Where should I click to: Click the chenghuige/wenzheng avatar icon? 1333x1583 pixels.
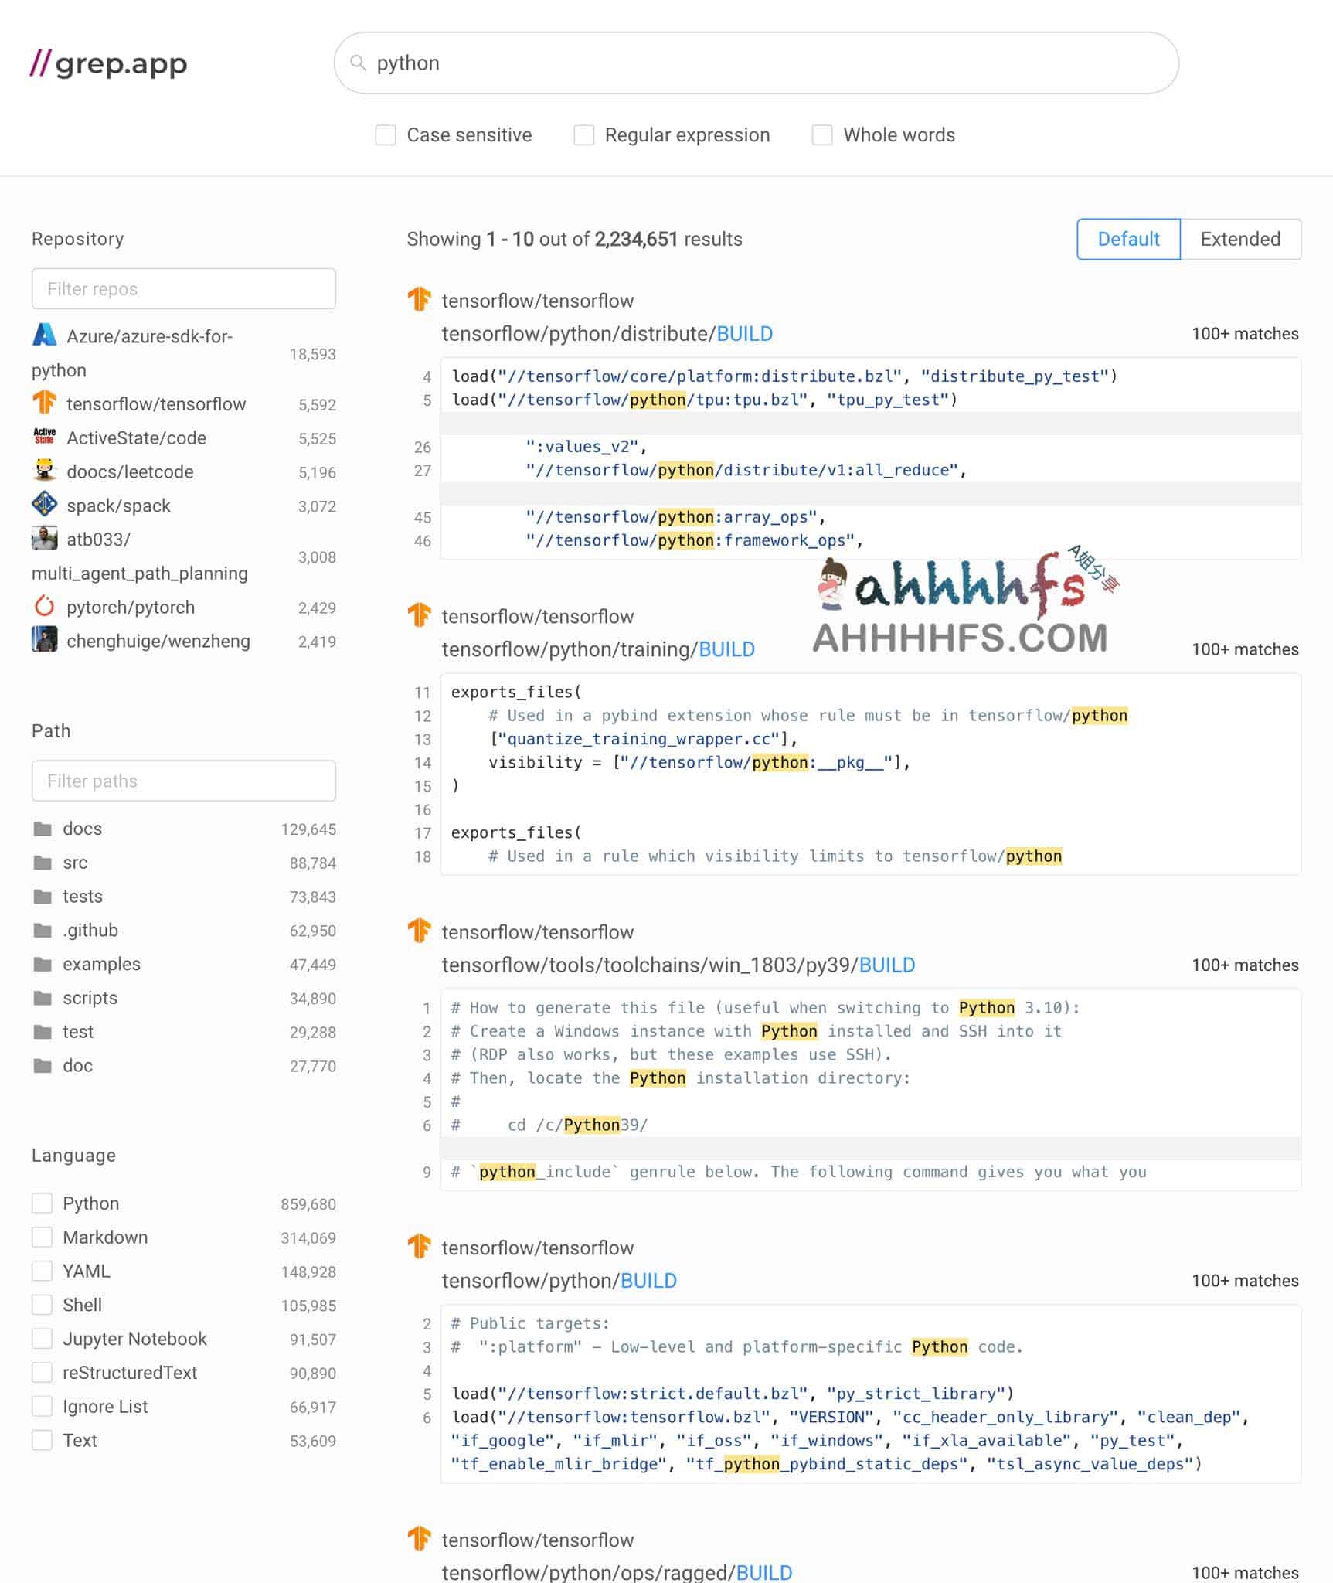coord(45,642)
